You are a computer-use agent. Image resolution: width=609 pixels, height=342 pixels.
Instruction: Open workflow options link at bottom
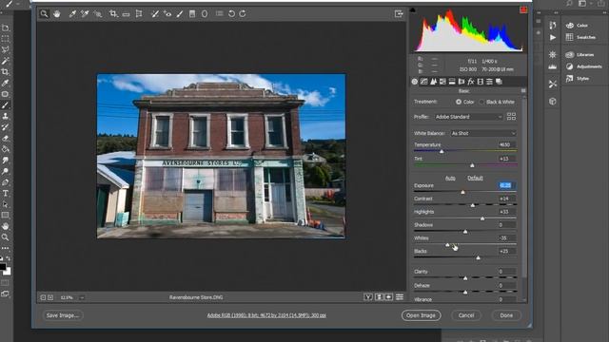(x=266, y=315)
